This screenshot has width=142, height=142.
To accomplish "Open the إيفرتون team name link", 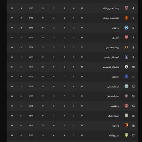I will coord(116,77).
